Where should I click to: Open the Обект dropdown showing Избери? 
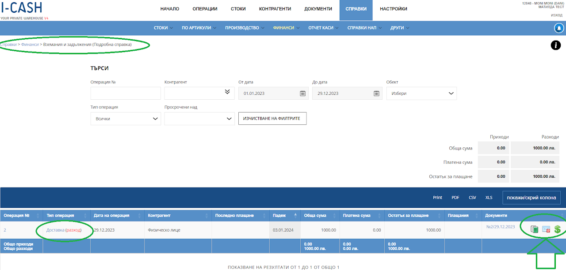[x=421, y=94]
